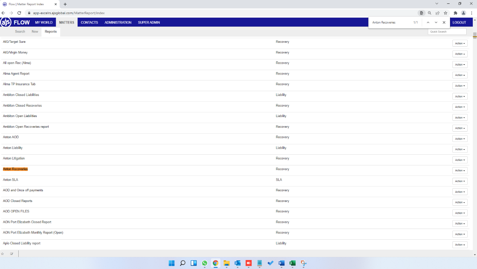Open Action dropdown for Anton Litigation
477x269 pixels.
click(460, 160)
